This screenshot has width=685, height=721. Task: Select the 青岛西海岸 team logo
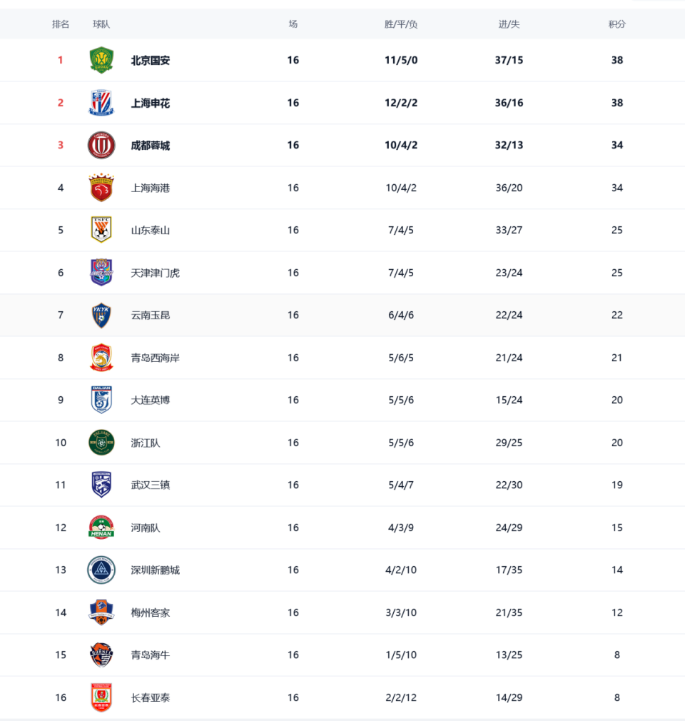click(x=101, y=358)
